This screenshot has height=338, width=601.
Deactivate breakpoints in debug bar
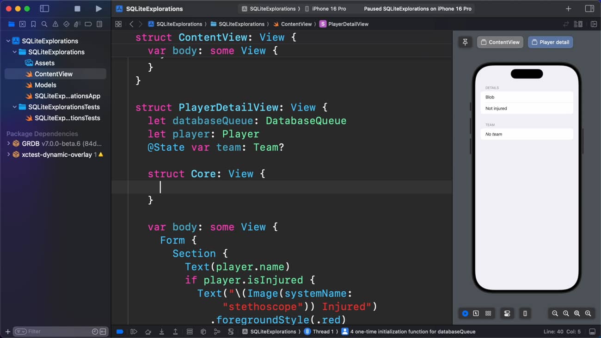click(x=120, y=332)
